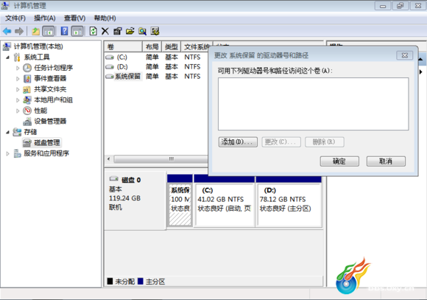
Task: Open the 查看(V) menu
Action: coord(74,18)
